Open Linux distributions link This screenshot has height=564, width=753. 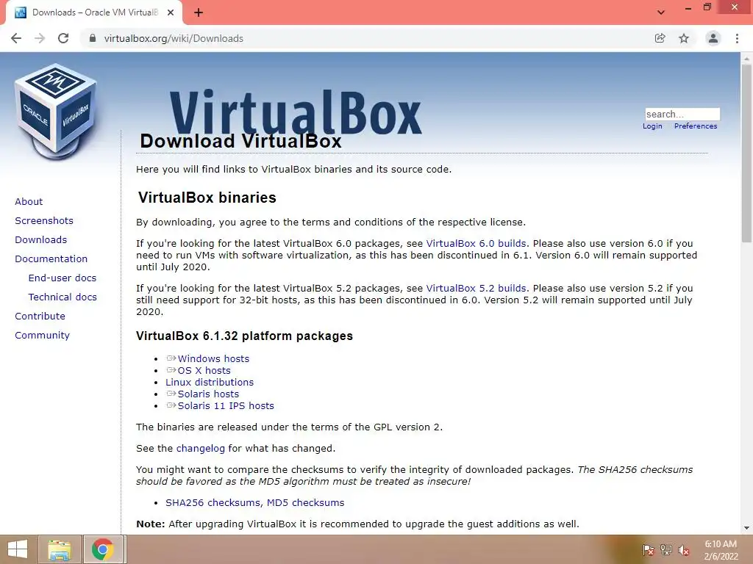[x=210, y=382]
